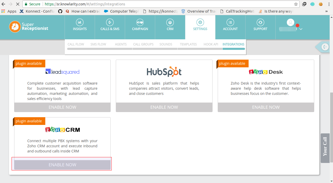Viewport: 333px width, 183px height.
Task: Click LeadSquared plugin available badge
Action: pyautogui.click(x=29, y=63)
